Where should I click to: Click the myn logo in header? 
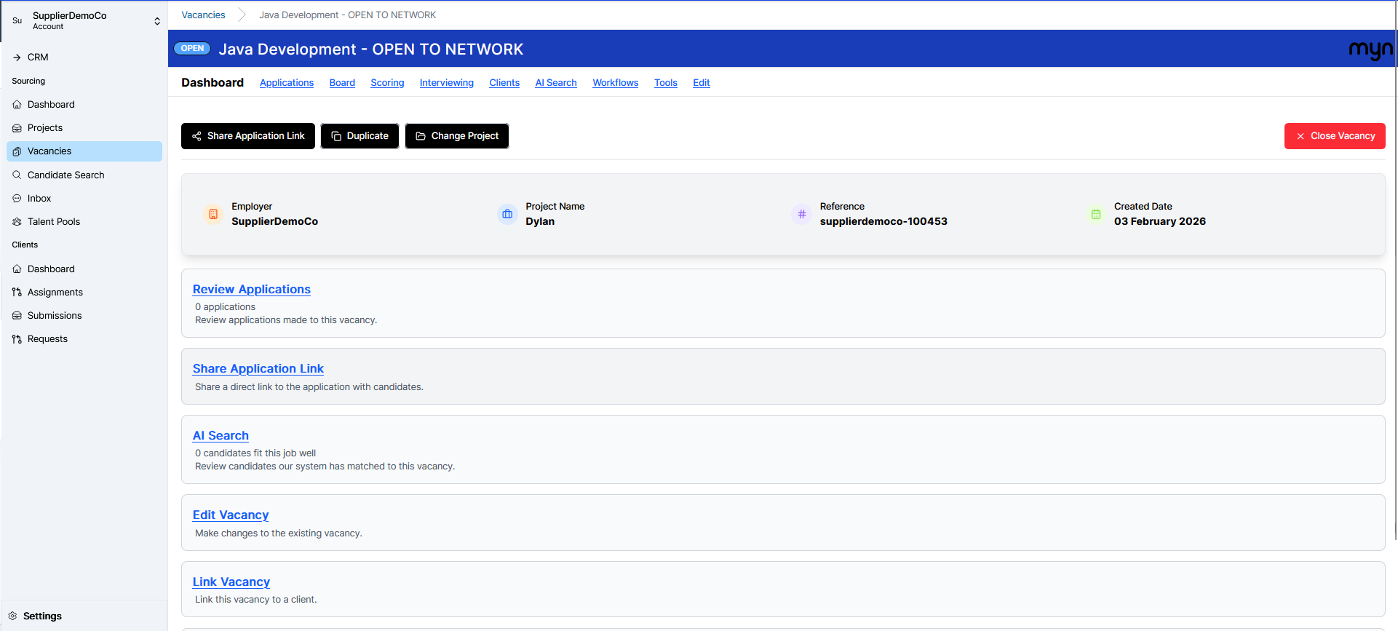[1370, 49]
